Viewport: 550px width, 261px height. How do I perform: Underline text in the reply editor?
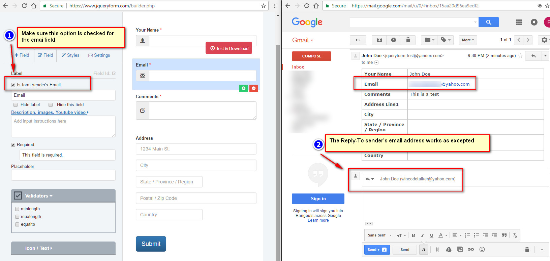coord(431,235)
